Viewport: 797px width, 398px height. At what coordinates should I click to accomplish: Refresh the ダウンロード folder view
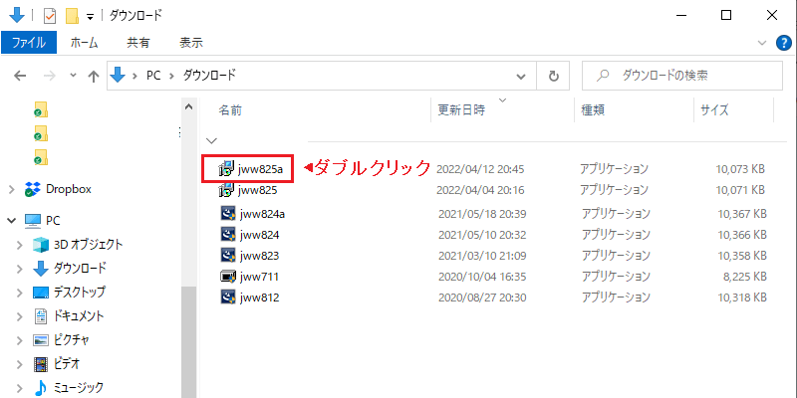(x=554, y=77)
